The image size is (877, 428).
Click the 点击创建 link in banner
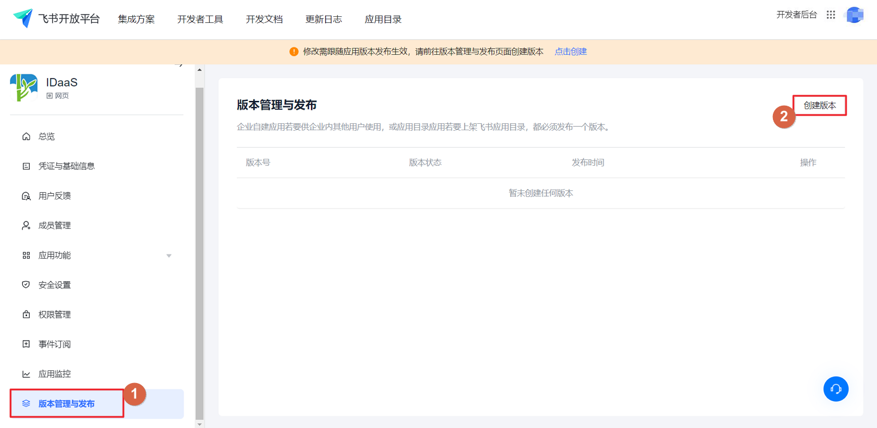pos(571,51)
